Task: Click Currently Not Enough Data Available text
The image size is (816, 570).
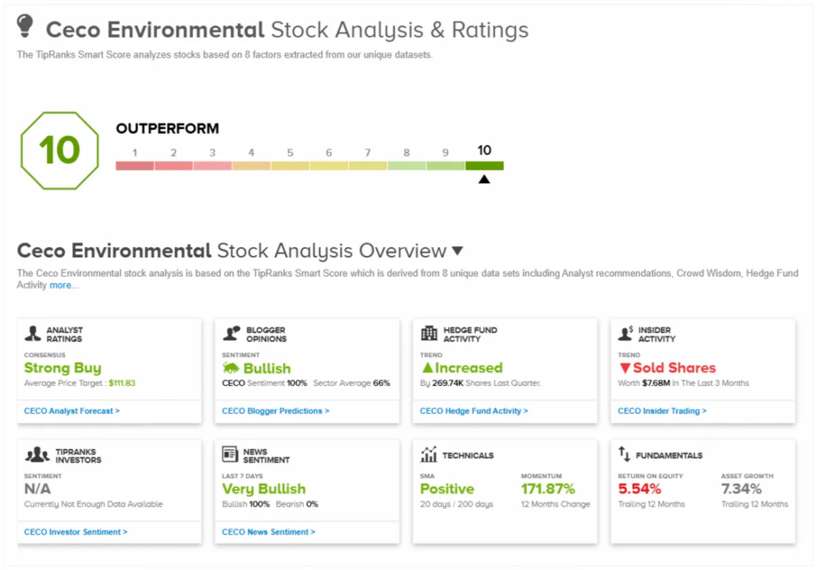Action: click(93, 504)
